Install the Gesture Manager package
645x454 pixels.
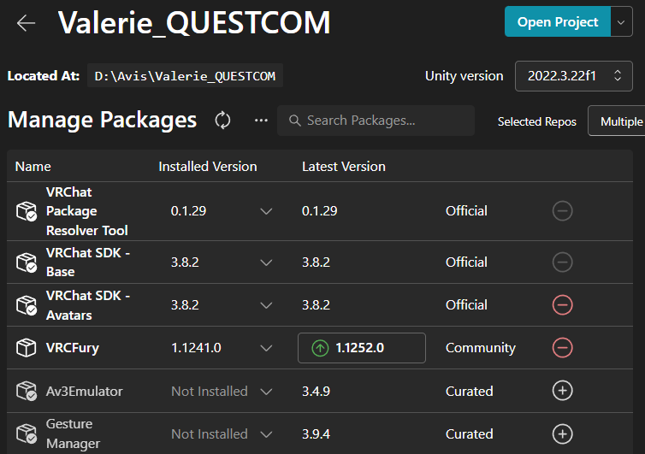(562, 433)
